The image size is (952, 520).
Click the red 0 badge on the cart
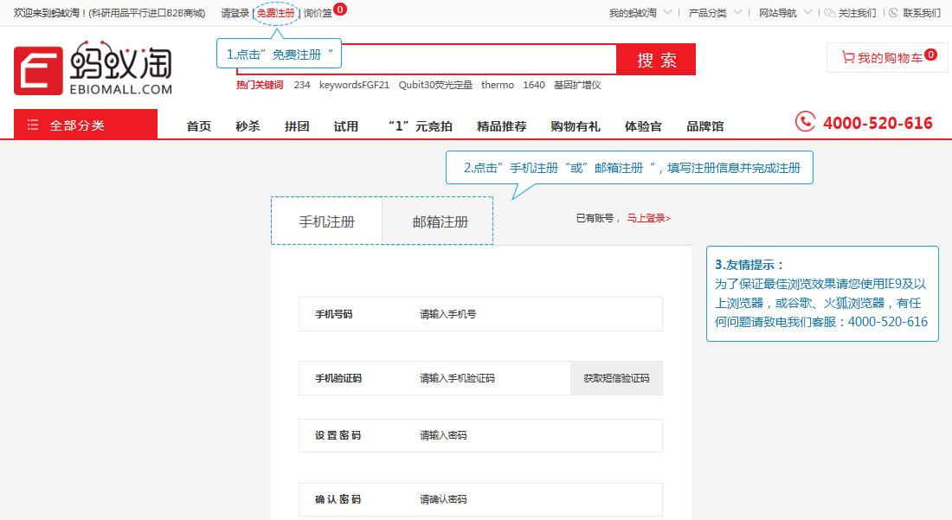click(930, 55)
